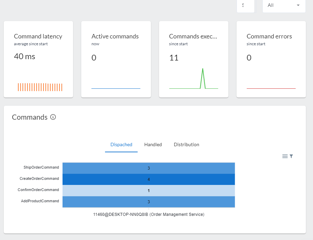Click the Order Management Service axis label

[149, 215]
